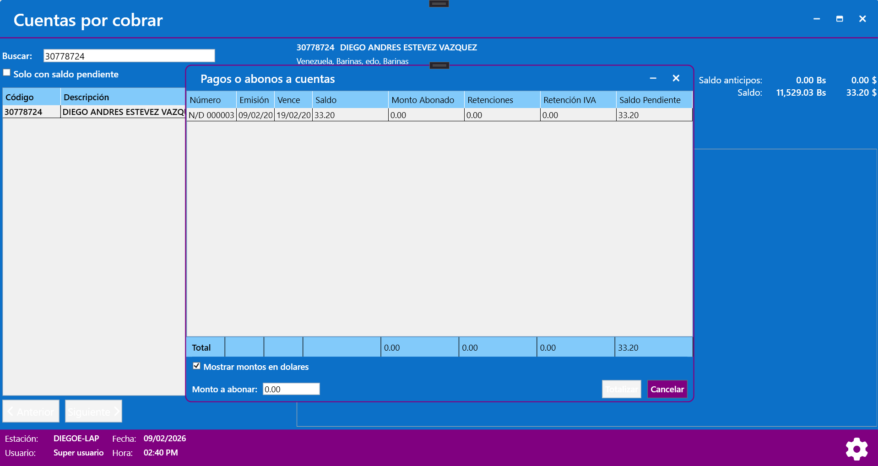The width and height of the screenshot is (878, 466).
Task: Click the Monto Abonado column header
Action: tap(426, 100)
